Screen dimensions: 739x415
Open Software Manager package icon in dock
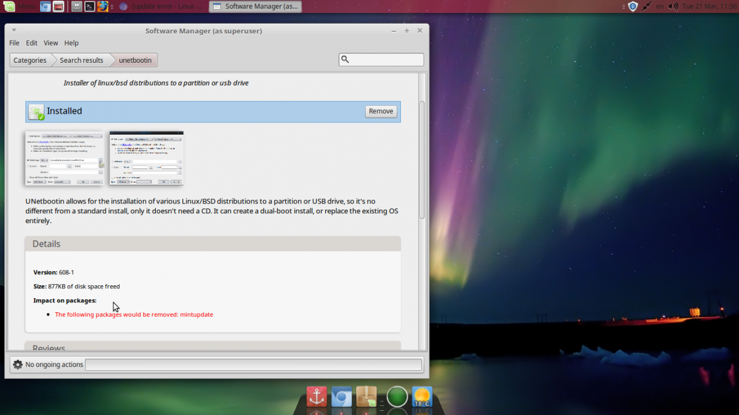(366, 397)
